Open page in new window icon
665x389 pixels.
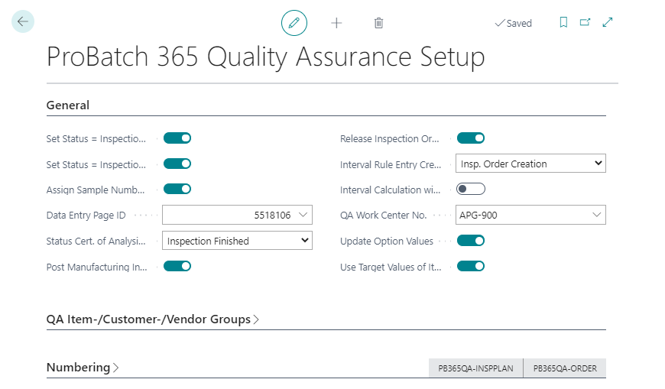[586, 22]
